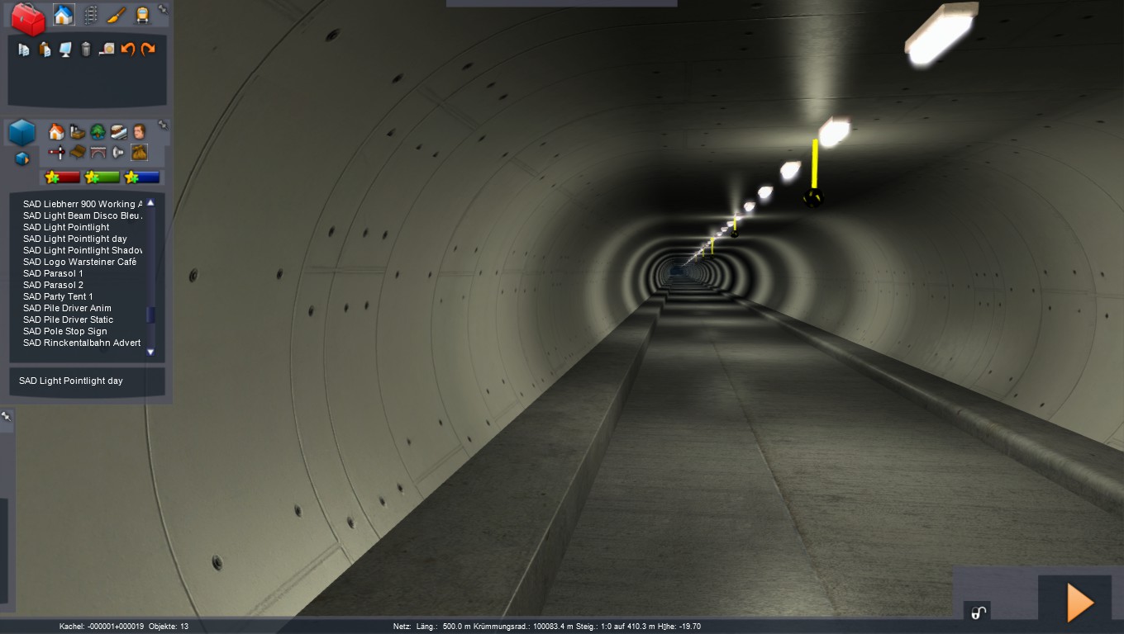Click the object list scrollbar thumb
This screenshot has width=1124, height=634.
(x=150, y=315)
